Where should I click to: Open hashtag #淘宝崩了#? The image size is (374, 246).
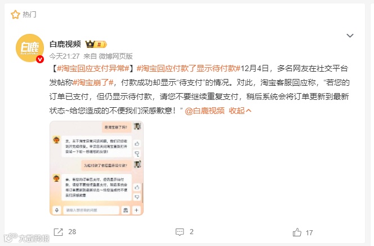[x=93, y=82]
